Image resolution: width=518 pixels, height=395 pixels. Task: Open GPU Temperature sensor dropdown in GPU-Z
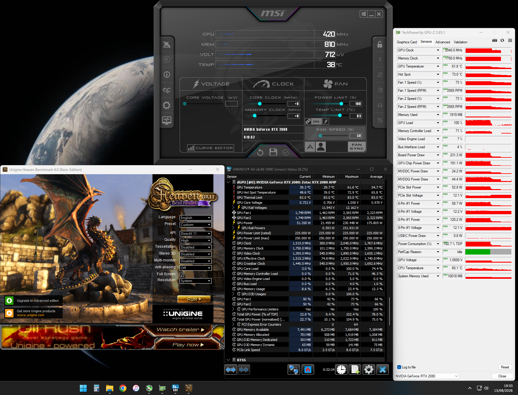click(438, 66)
